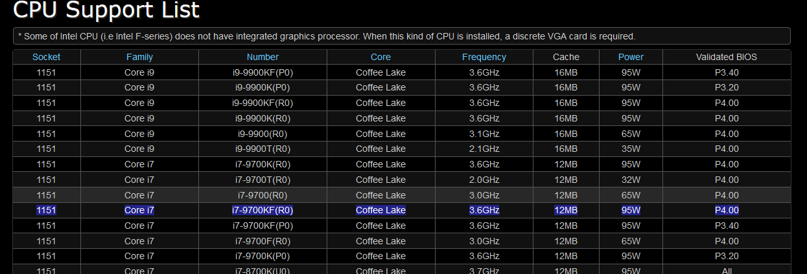
Task: Click P3.20 BIOS of the i7-9700K(P0) row
Action: pyautogui.click(x=727, y=256)
